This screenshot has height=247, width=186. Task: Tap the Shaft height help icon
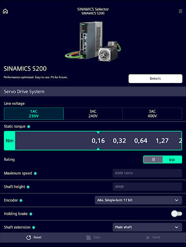28,187
